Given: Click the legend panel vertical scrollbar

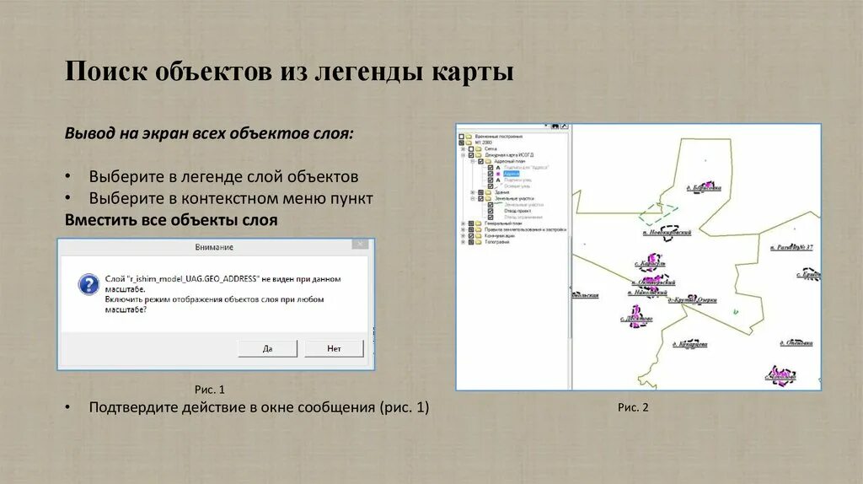Looking at the screenshot, I should click(571, 288).
